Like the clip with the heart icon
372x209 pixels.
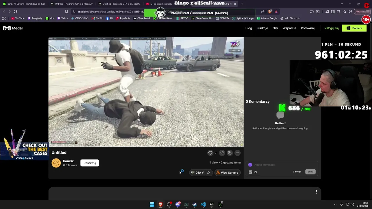(210, 153)
